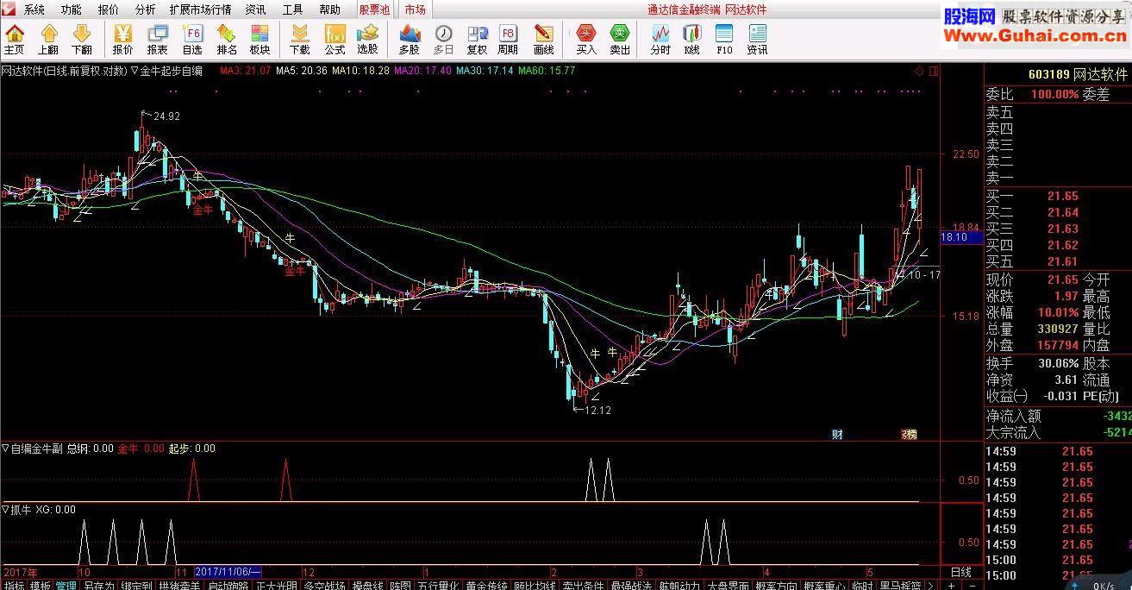Switch to K线 candlestick chart icon
Viewport: 1132px width, 590px height.
pos(691,40)
